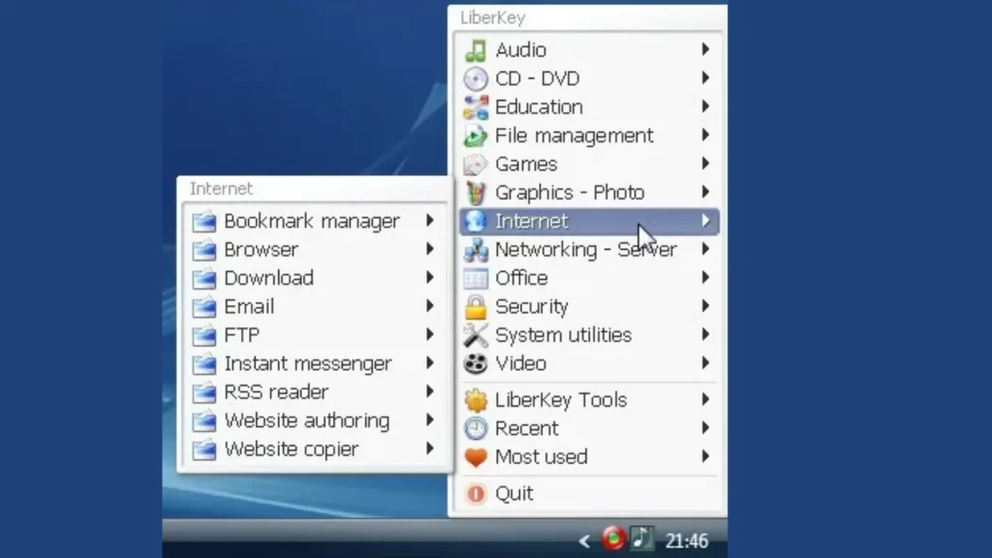Click the Graphics - Photo icon
Image resolution: width=992 pixels, height=558 pixels.
pos(477,192)
